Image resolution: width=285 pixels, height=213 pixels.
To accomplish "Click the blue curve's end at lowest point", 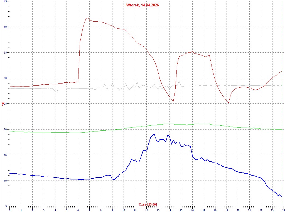I will pos(282,196).
